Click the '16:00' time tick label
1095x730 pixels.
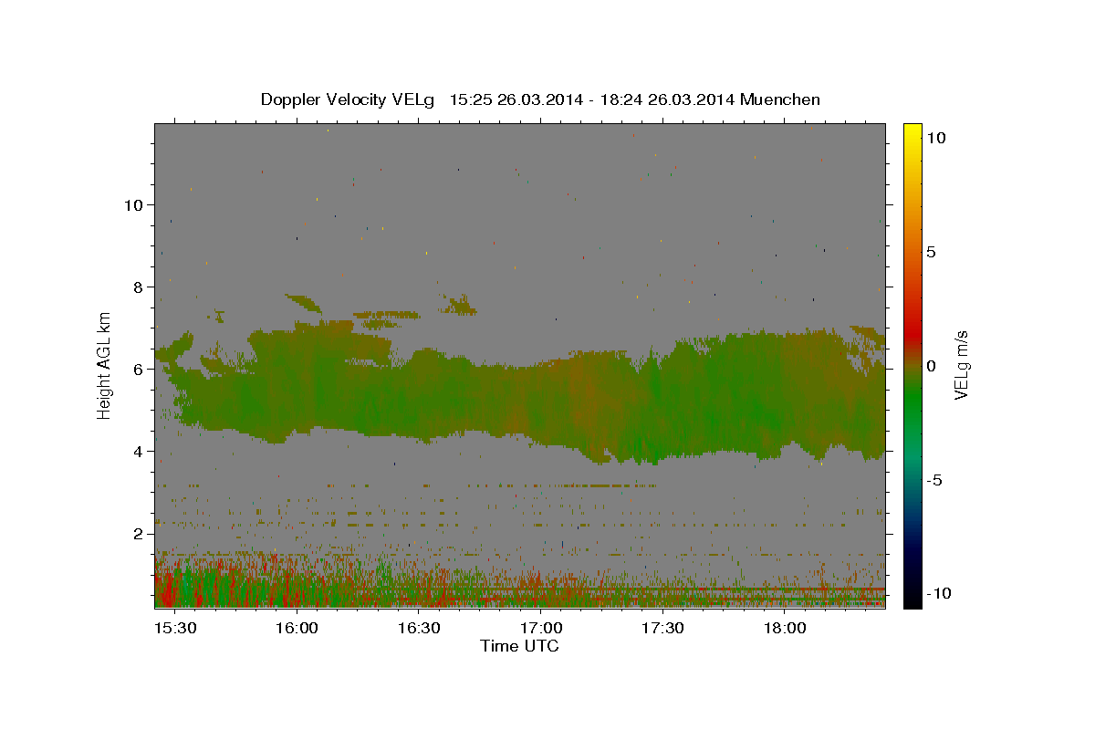click(x=296, y=629)
